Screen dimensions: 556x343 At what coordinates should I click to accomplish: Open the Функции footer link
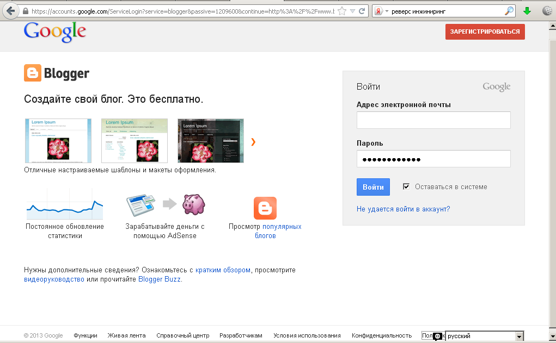coord(85,335)
